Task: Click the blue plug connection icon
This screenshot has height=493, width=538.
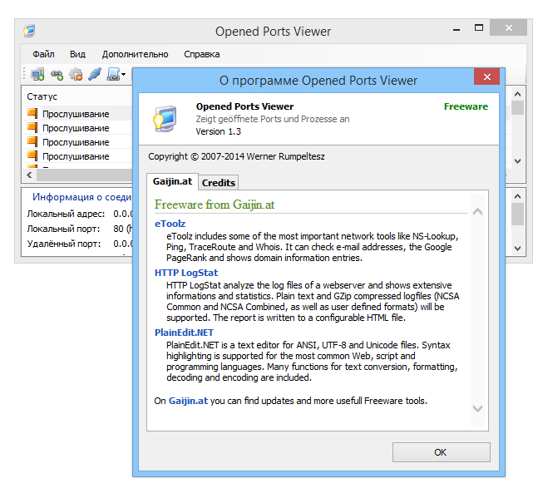Action: click(x=95, y=74)
